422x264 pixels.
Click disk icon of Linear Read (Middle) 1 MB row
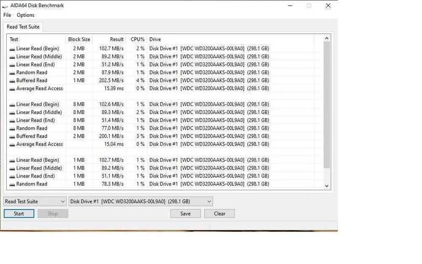coord(12,169)
